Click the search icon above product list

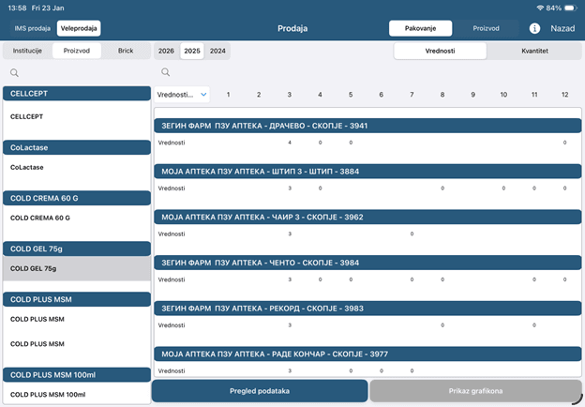14,72
